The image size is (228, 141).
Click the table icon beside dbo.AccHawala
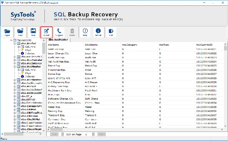click(19, 60)
